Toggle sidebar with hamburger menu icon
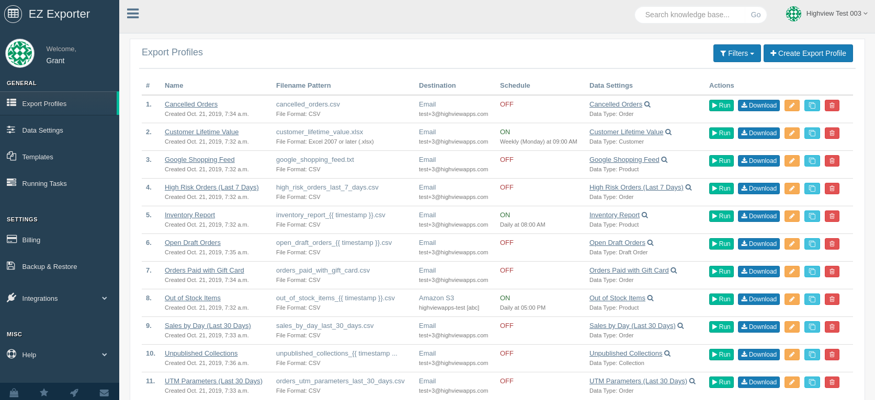 pyautogui.click(x=133, y=14)
